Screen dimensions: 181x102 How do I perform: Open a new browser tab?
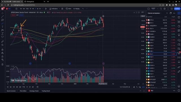click(x=48, y=2)
